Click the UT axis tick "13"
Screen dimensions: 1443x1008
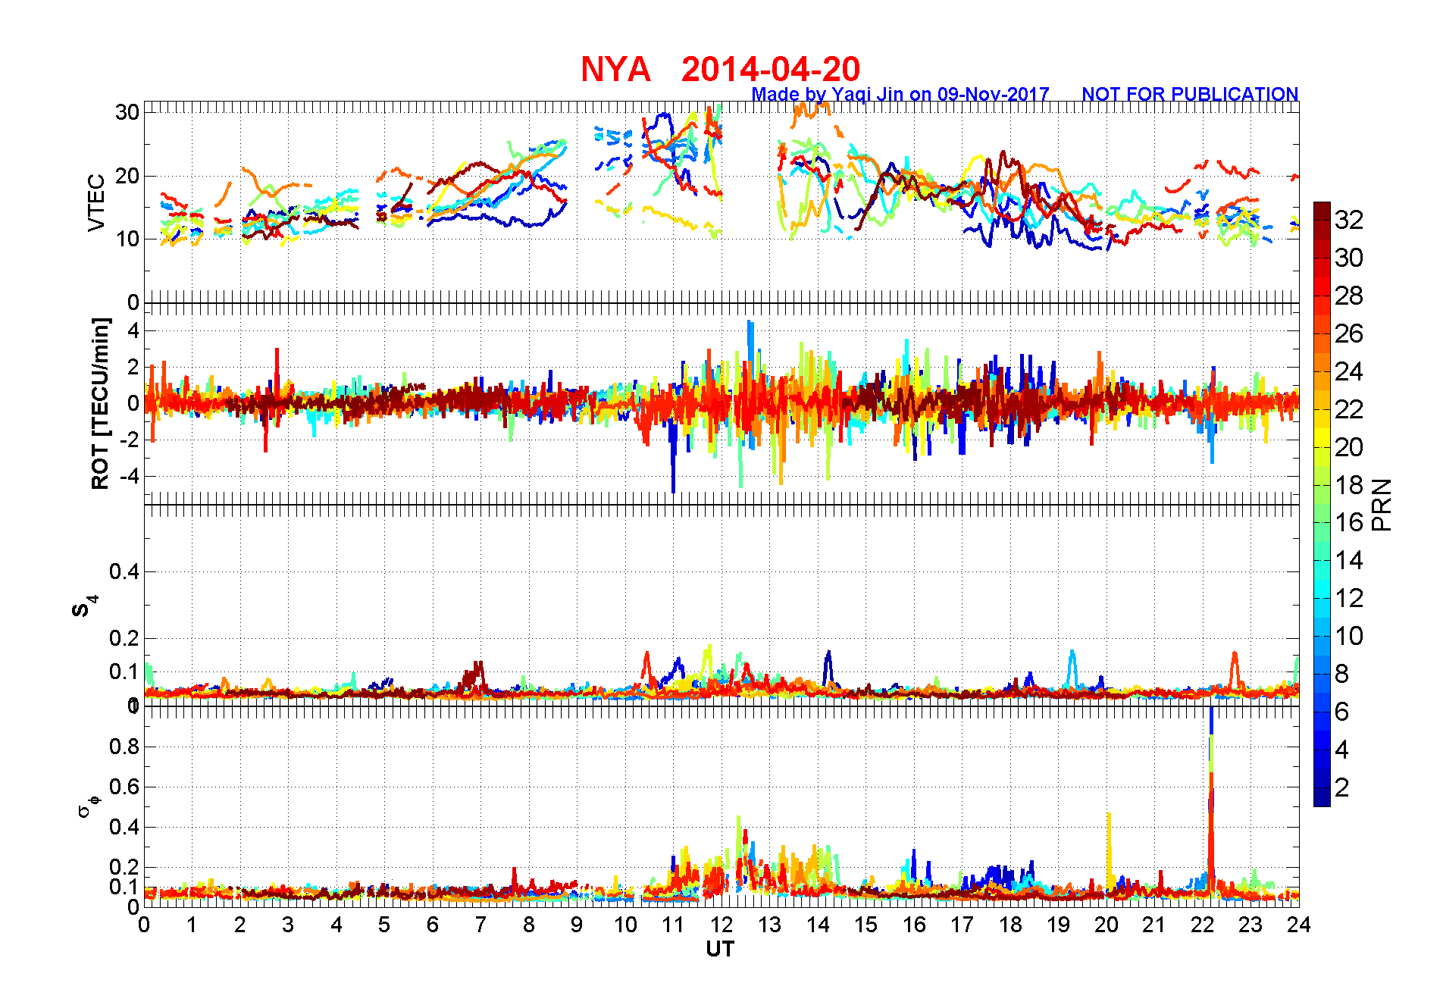769,925
